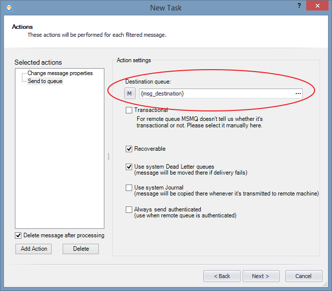Cancel the New Task wizard
Viewport: 332px width, 291px height.
[304, 276]
